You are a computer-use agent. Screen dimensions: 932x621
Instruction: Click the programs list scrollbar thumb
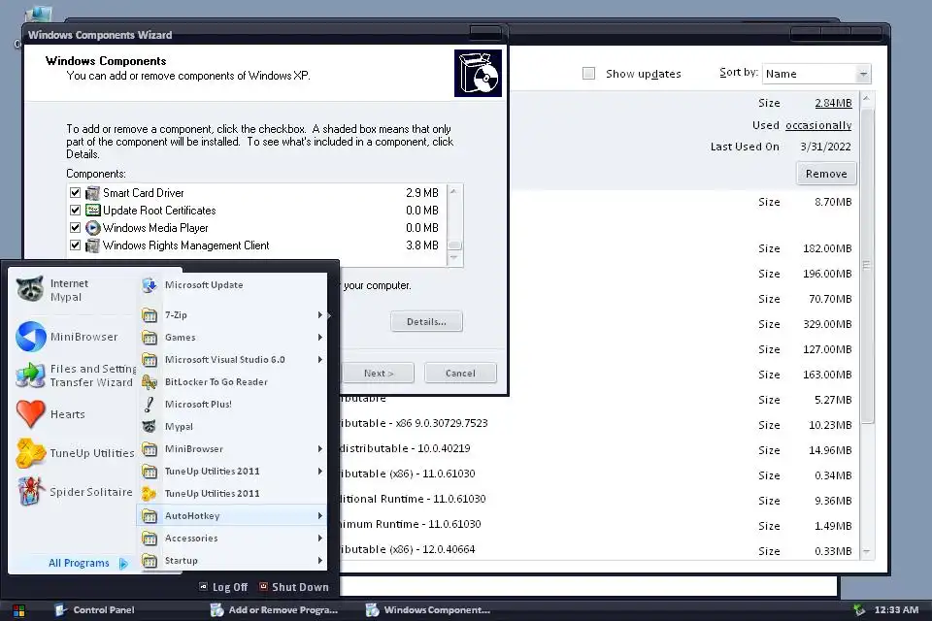click(867, 266)
